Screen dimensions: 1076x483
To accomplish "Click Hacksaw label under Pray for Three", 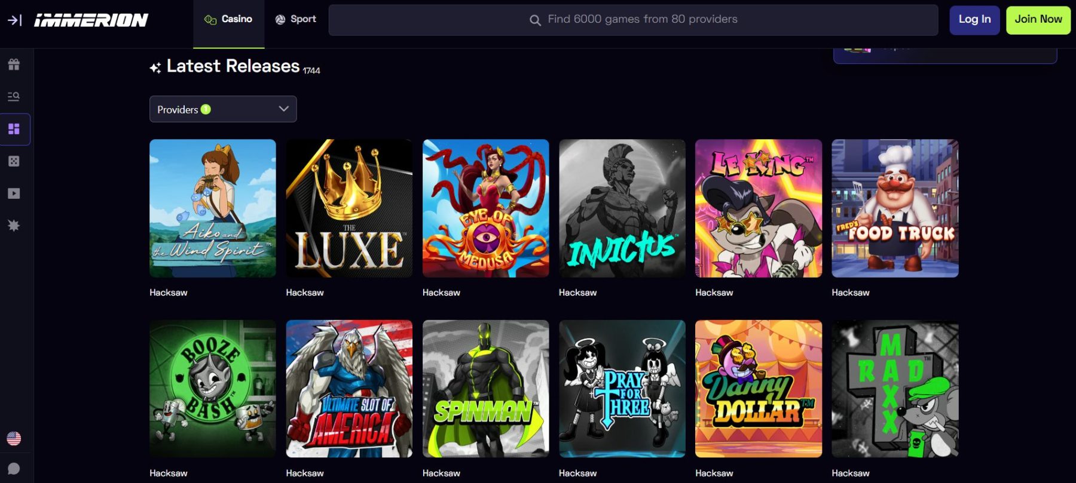I will click(x=577, y=473).
